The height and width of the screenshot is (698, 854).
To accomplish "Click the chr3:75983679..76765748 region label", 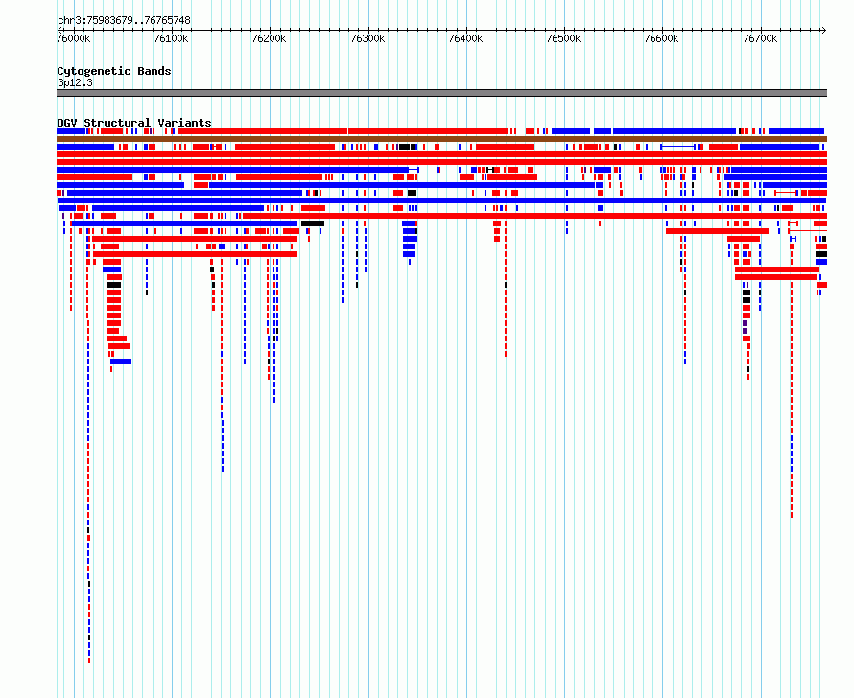I will (124, 21).
